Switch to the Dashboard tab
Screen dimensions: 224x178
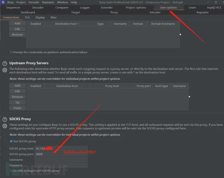(x=28, y=12)
